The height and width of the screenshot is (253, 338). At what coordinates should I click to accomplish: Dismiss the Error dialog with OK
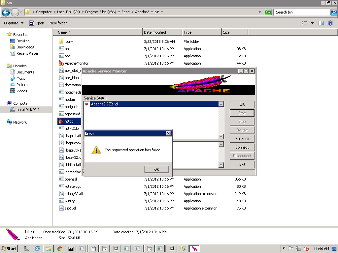click(x=157, y=169)
